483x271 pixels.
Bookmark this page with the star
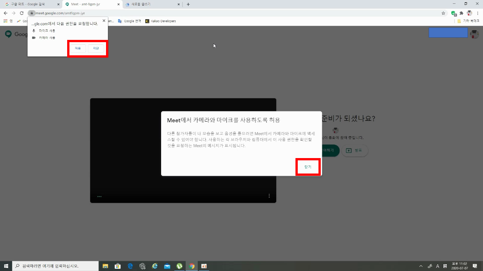pyautogui.click(x=443, y=13)
